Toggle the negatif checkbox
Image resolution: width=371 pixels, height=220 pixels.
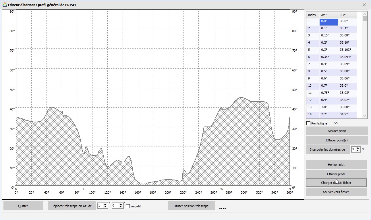(128, 206)
